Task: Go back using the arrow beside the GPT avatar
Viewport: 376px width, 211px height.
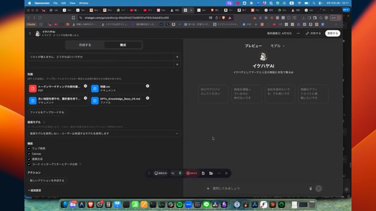Action: click(30, 33)
